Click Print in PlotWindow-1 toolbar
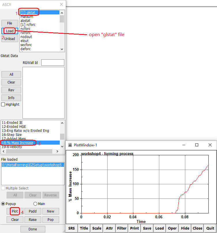Viewport: 217px width, 233px height. (x=134, y=228)
